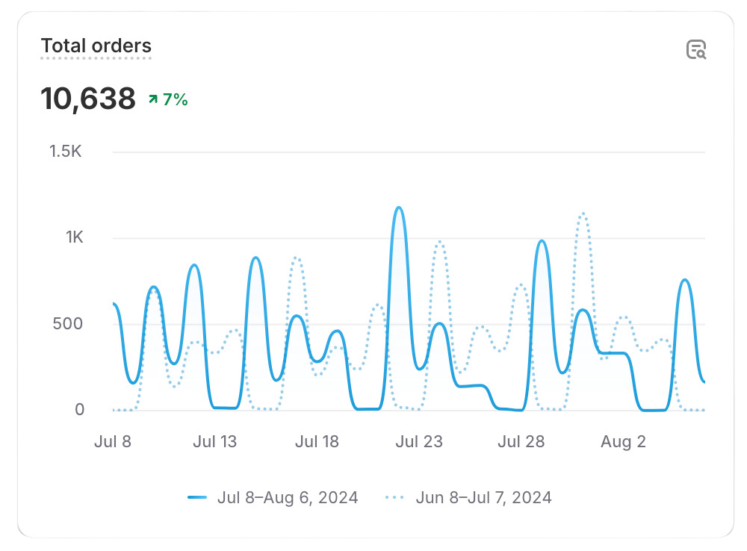Click the dotted line legend marker
The image size is (747, 551).
point(394,497)
